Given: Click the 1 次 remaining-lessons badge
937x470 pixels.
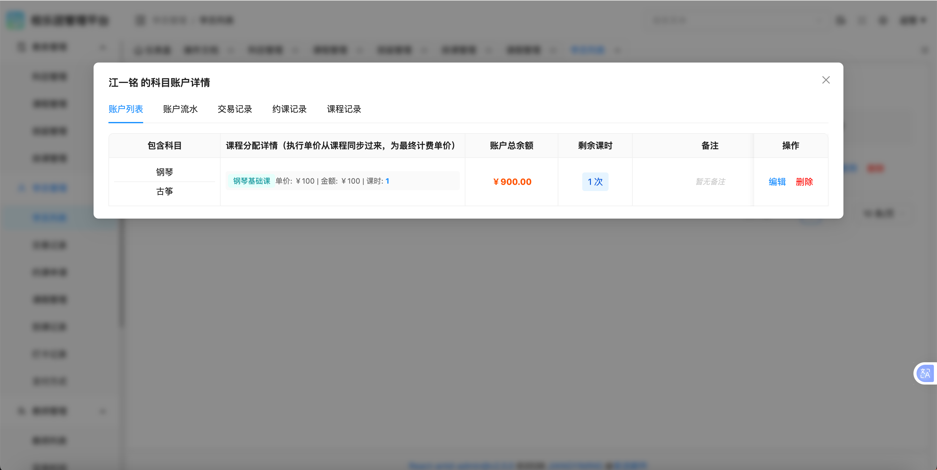Looking at the screenshot, I should click(x=595, y=182).
